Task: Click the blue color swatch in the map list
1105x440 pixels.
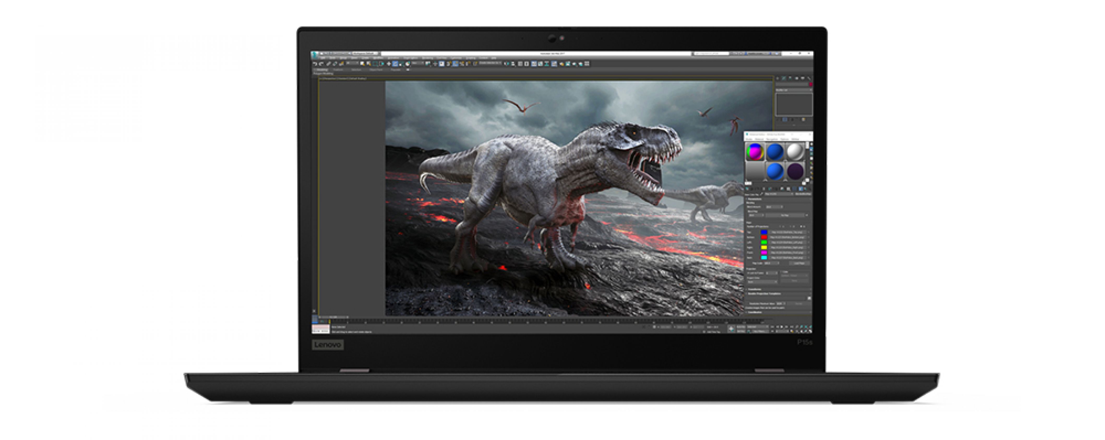Action: click(763, 232)
